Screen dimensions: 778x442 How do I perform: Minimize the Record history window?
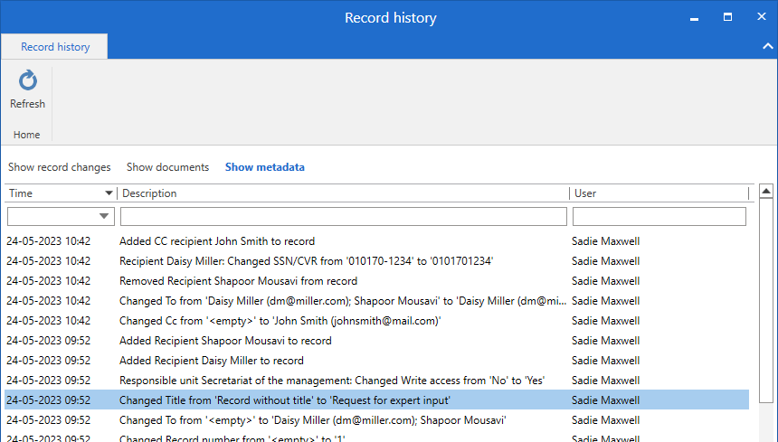click(x=694, y=17)
